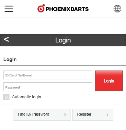Screen dimensions: 126x130
Task: Click the red Login button
Action: click(x=109, y=81)
